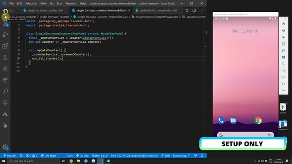Open the Terminal menu
Image resolution: width=292 pixels, height=164 pixels.
71,3
